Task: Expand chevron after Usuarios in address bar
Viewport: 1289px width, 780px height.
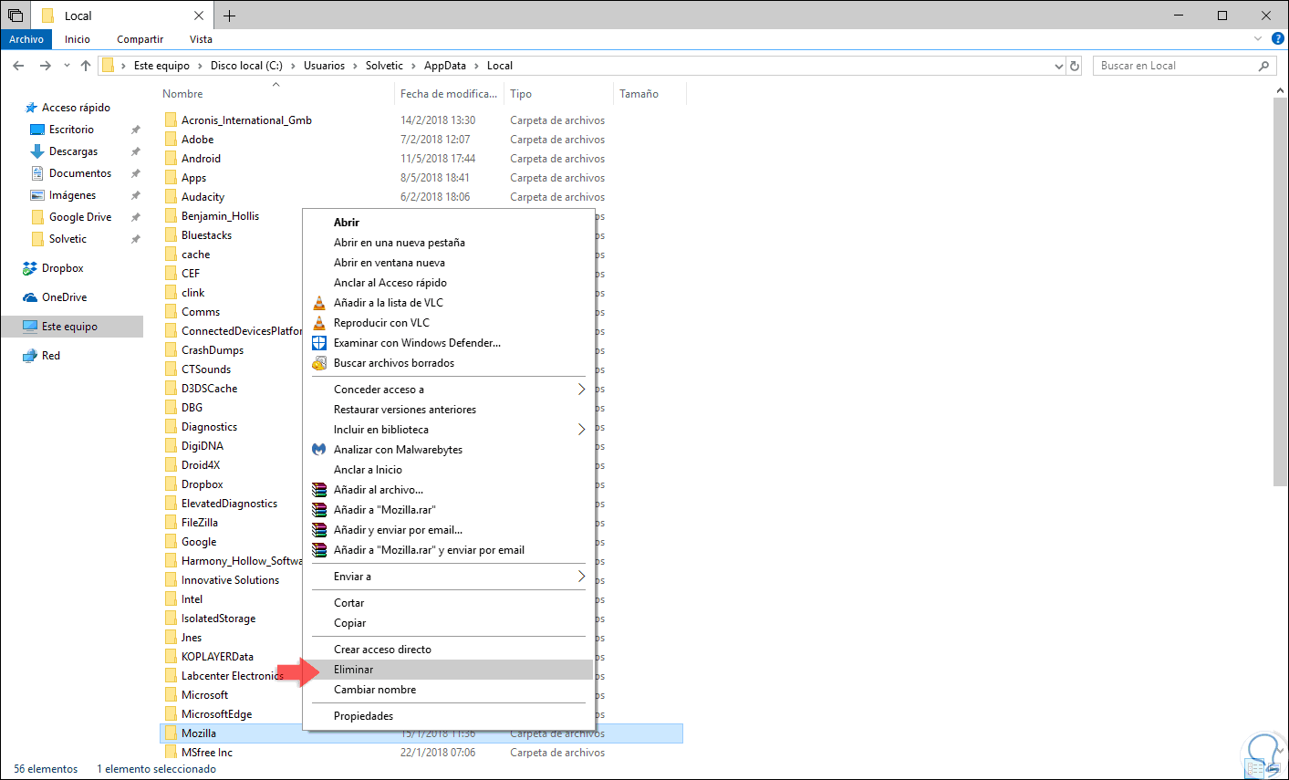Action: (356, 66)
